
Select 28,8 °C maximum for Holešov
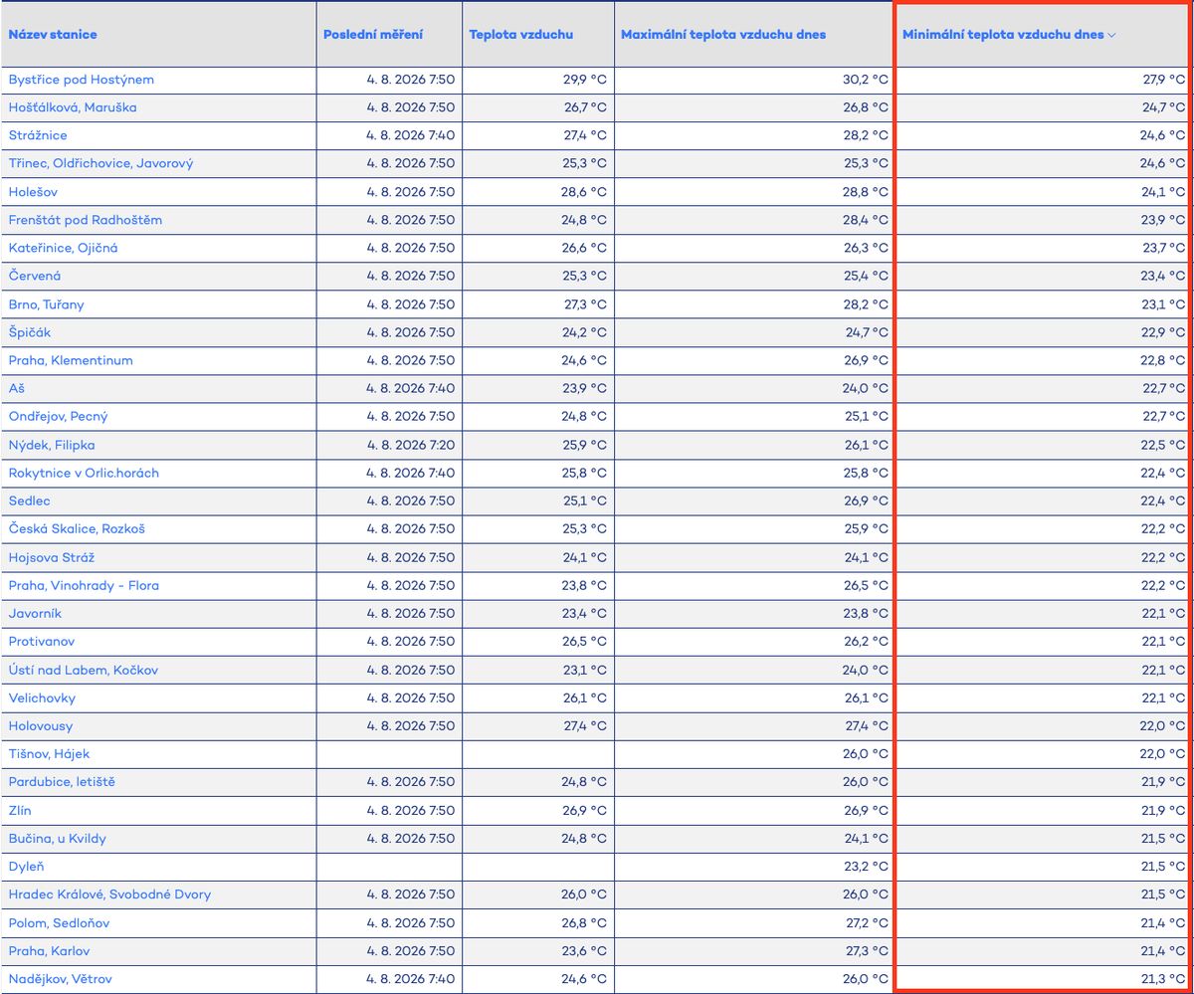[x=866, y=192]
